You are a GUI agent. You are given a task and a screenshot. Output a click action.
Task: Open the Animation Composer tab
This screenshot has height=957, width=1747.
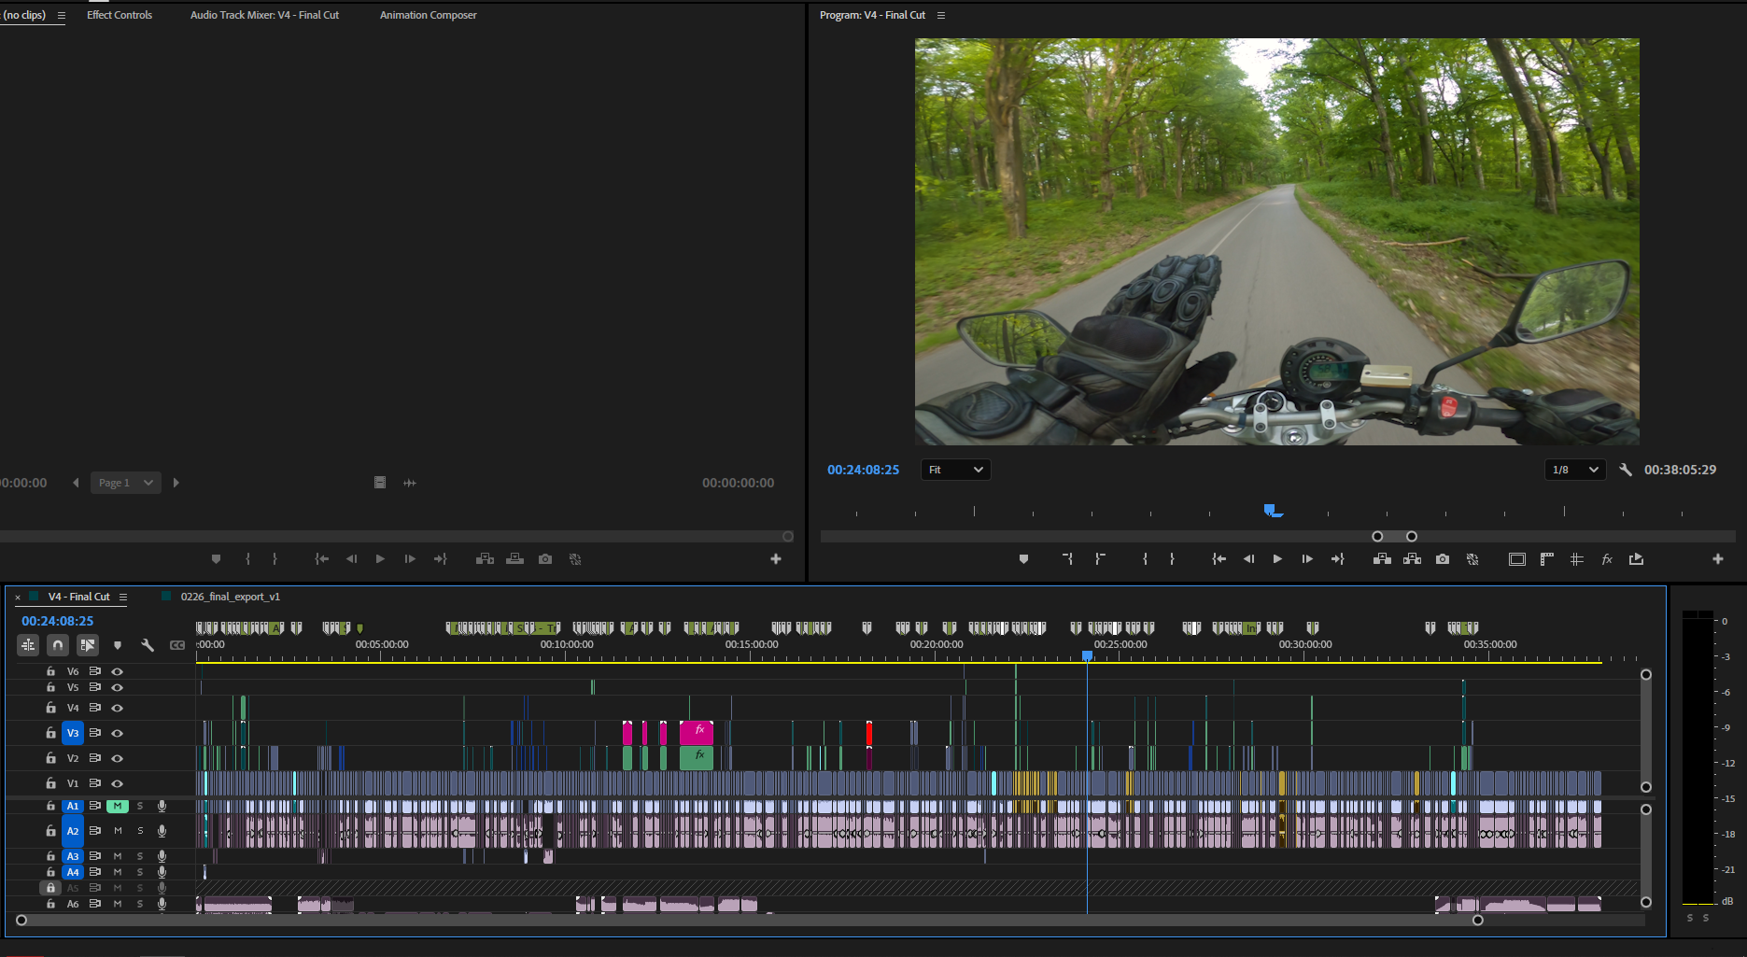point(428,15)
